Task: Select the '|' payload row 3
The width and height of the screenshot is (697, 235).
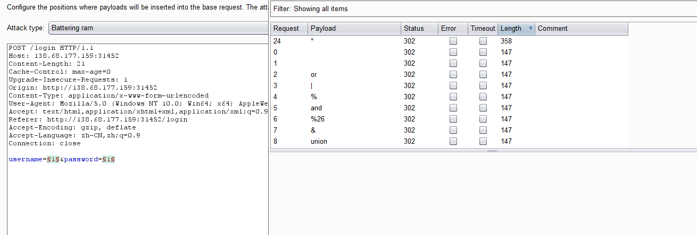Action: pos(449,85)
